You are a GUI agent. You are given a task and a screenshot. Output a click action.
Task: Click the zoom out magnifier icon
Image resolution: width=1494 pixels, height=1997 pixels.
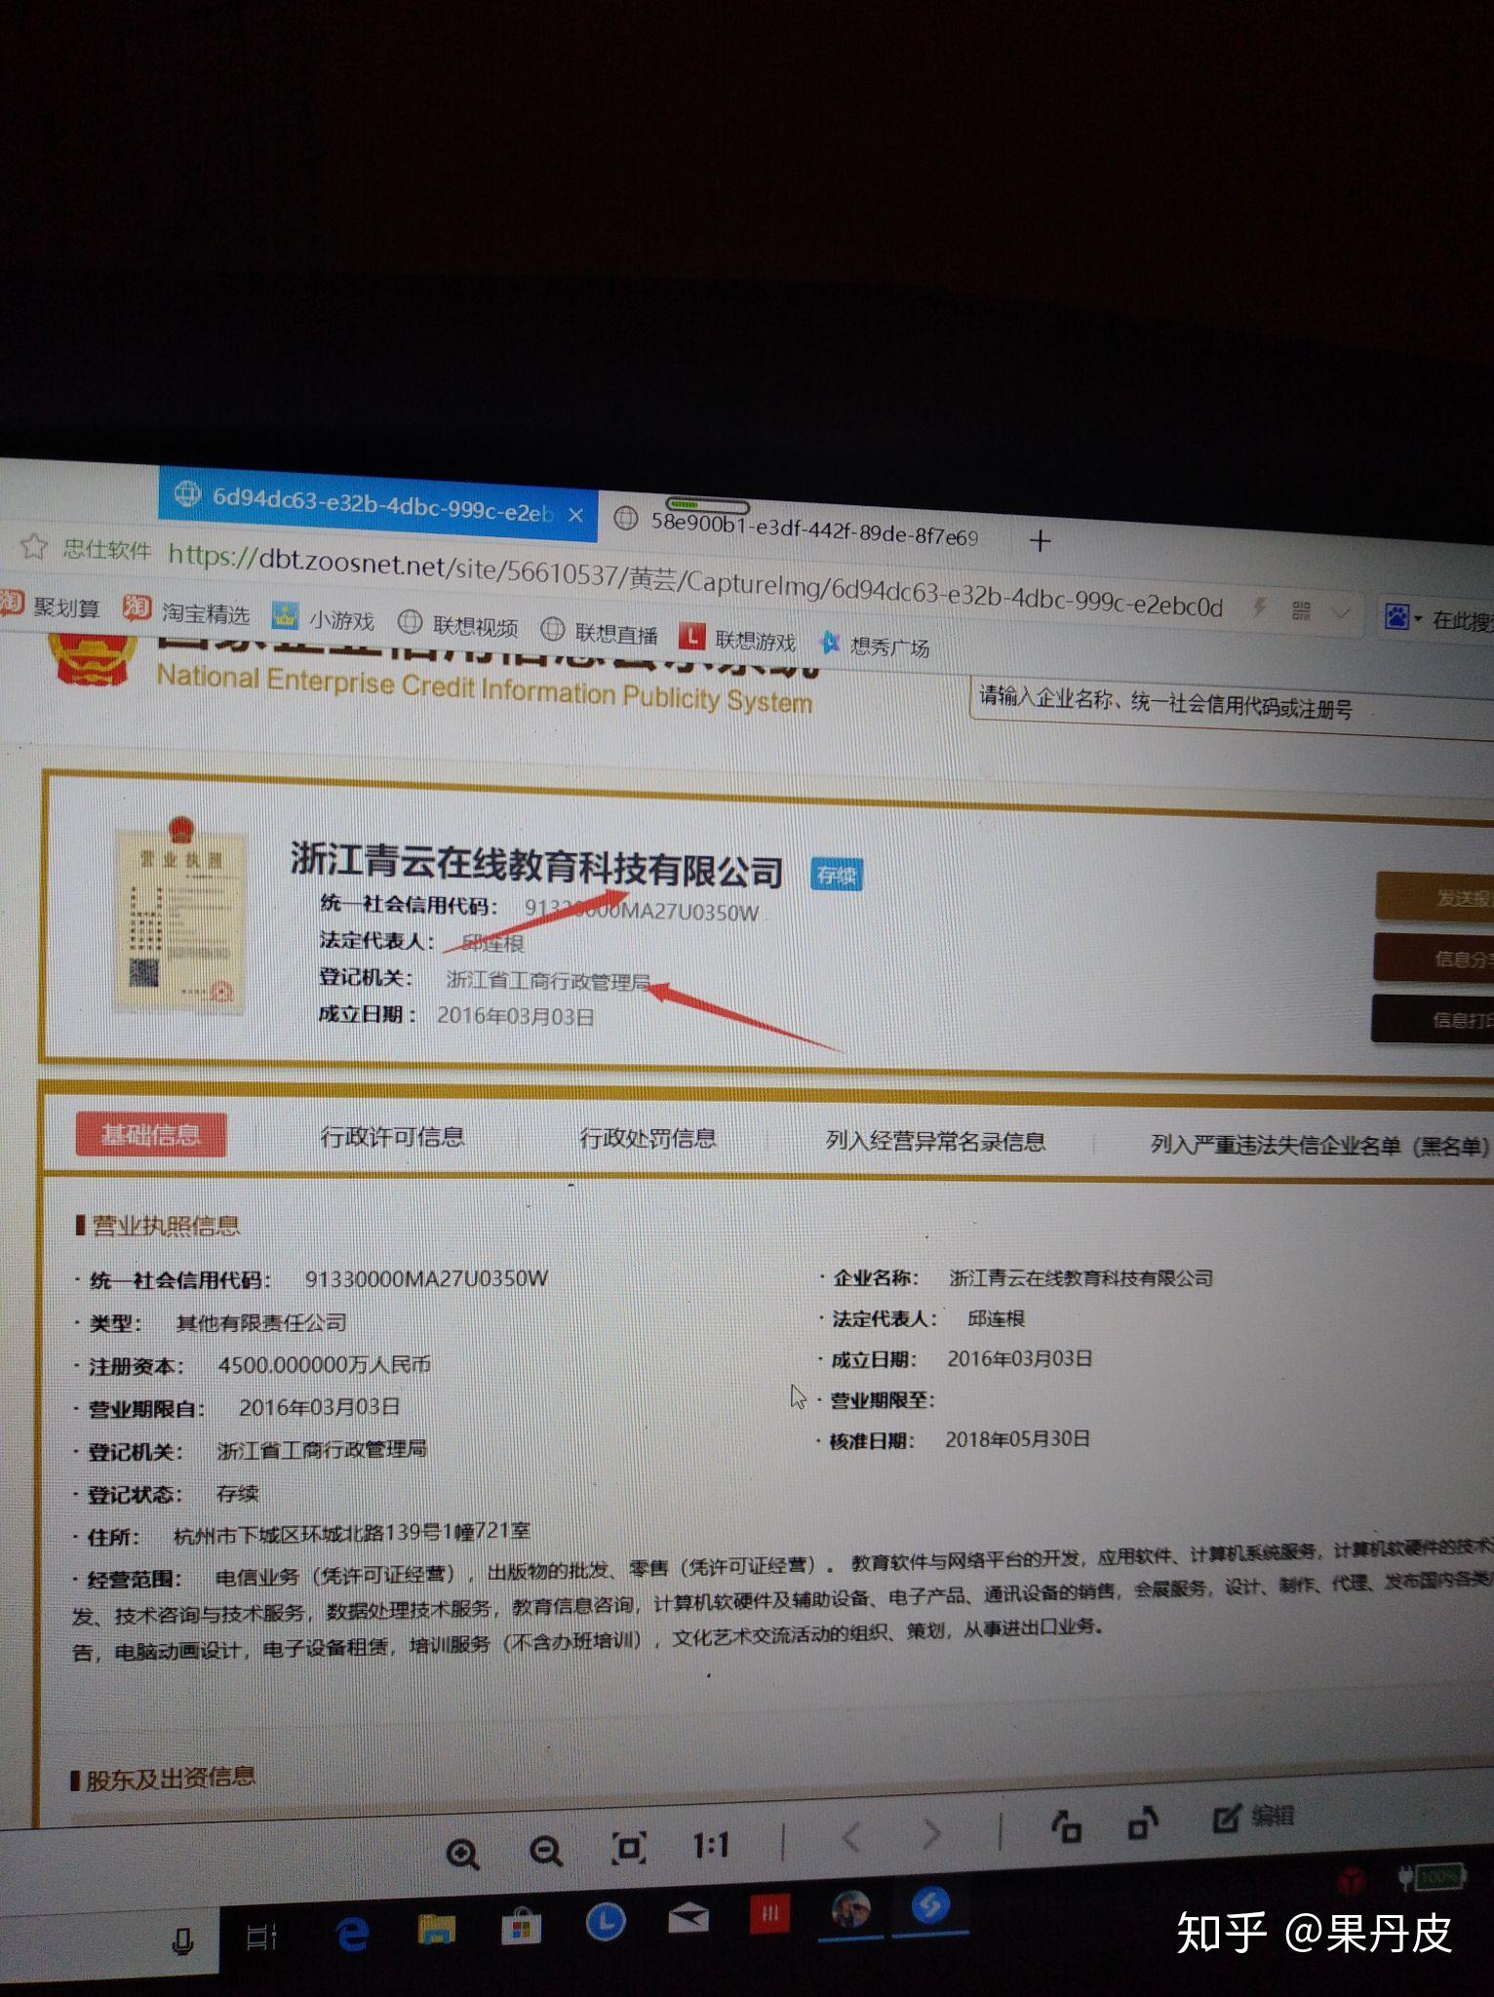tap(546, 1850)
